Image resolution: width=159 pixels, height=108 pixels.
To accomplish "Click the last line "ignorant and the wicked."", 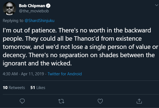I will (37, 63).
